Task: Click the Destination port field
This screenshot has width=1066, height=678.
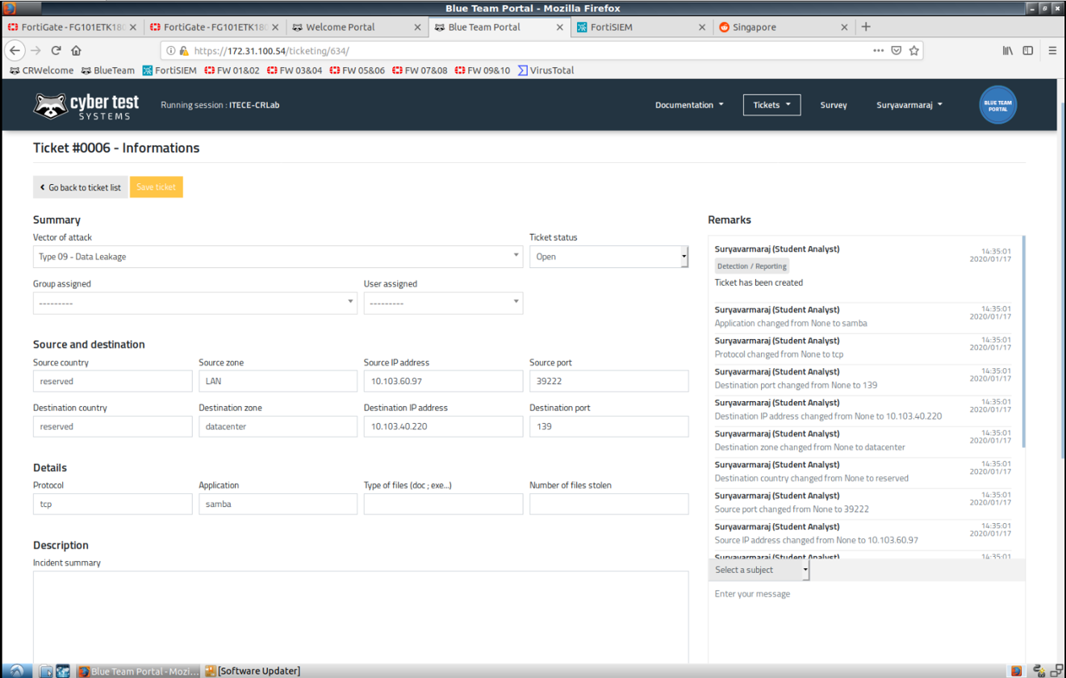Action: tap(609, 426)
